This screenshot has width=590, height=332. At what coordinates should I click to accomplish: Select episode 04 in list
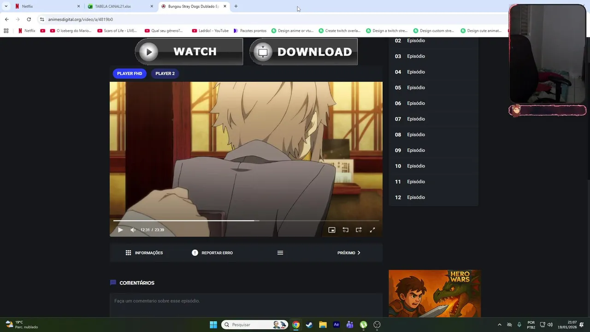coord(433,72)
